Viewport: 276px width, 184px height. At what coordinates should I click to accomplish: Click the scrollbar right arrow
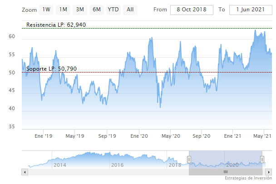(270, 172)
